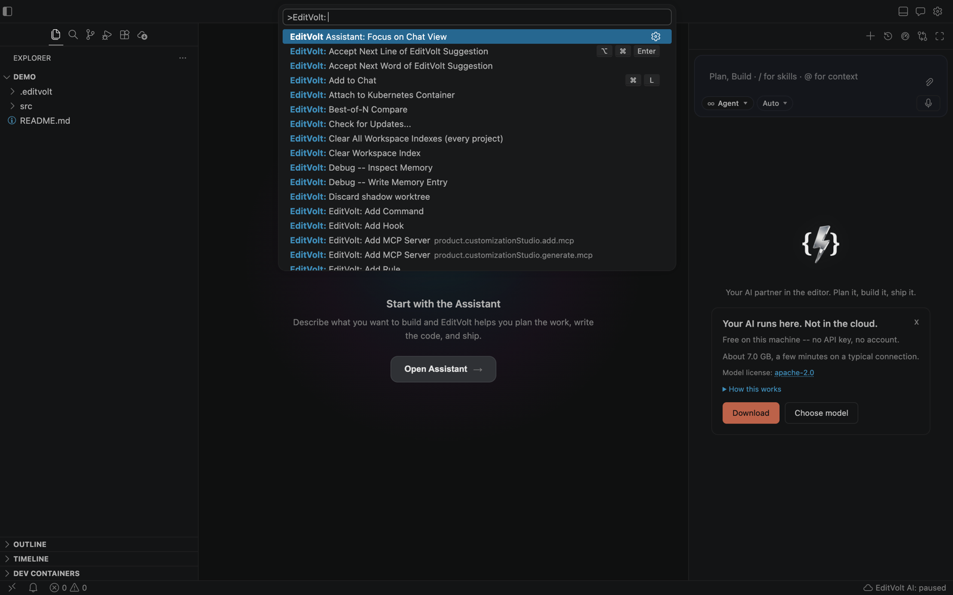953x595 pixels.
Task: Open notifications bell in status bar
Action: (x=33, y=588)
